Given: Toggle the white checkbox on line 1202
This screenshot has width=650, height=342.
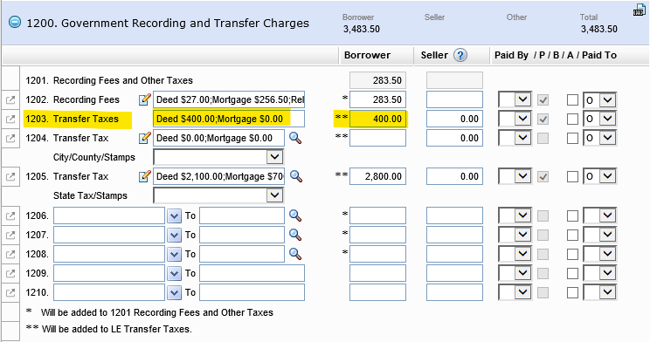Looking at the screenshot, I should pyautogui.click(x=572, y=99).
